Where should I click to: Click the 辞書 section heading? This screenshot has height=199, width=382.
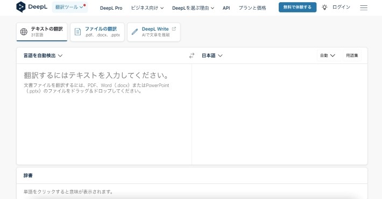point(28,175)
